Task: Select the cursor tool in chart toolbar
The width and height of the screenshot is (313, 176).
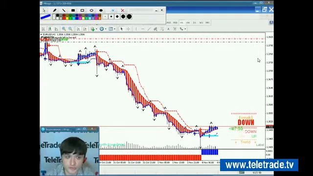Action: coord(121,29)
